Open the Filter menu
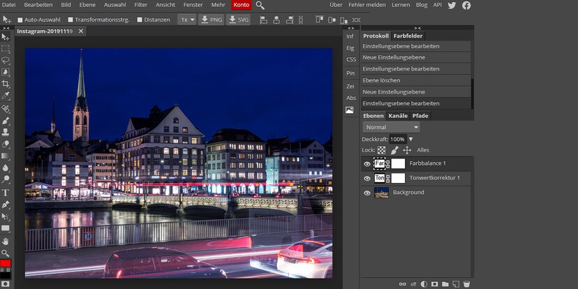The height and width of the screenshot is (289, 578). [x=141, y=5]
